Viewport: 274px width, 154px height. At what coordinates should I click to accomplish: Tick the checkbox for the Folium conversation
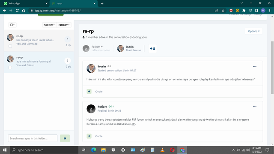[10, 68]
